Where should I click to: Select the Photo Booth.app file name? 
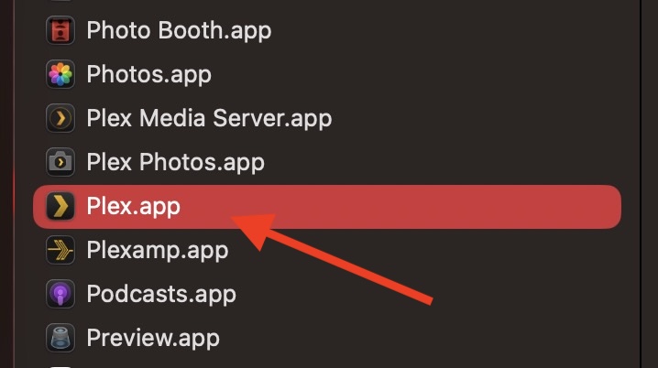[180, 31]
